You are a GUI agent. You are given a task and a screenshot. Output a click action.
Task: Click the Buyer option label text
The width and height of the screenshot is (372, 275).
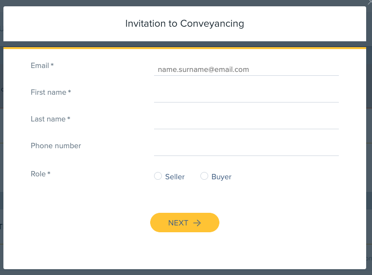point(221,177)
